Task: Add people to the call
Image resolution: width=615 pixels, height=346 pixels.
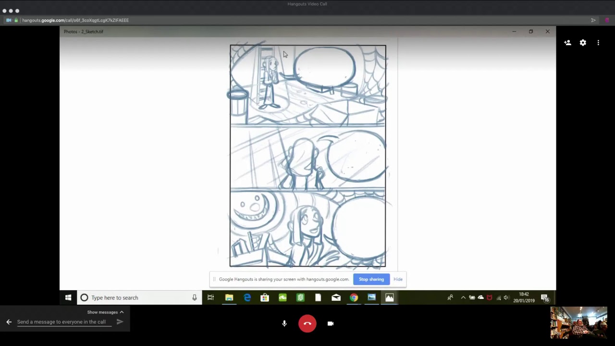Action: pos(567,43)
